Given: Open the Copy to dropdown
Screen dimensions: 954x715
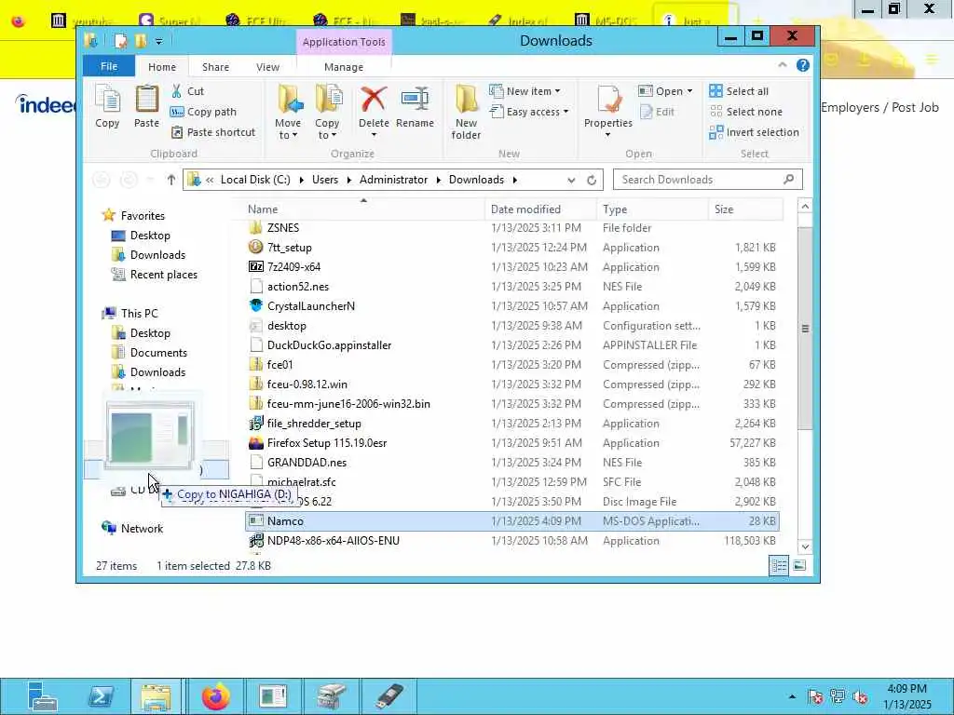Looking at the screenshot, I should [327, 112].
